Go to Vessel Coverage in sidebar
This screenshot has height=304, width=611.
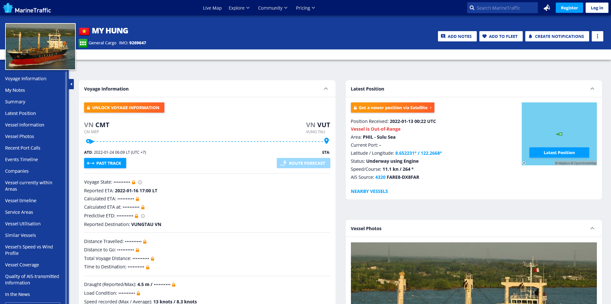point(22,265)
